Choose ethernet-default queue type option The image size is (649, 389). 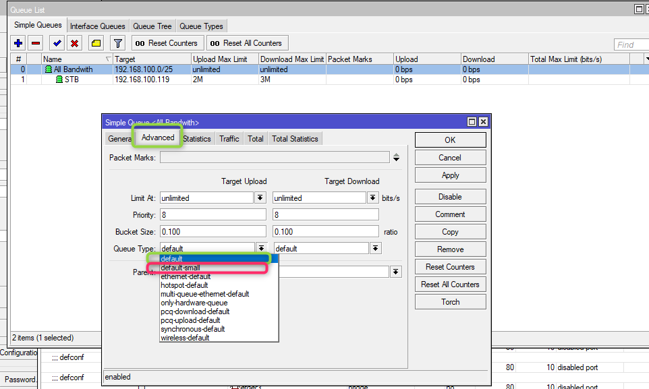point(219,276)
